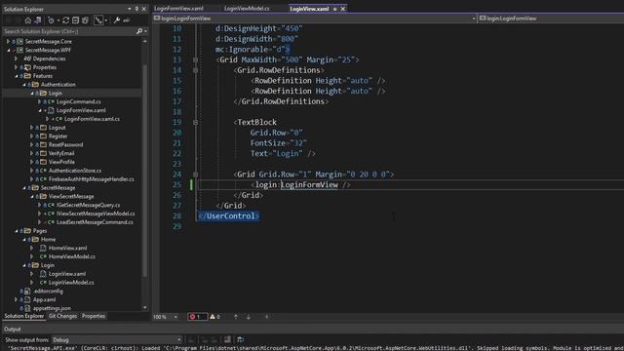
Task: Collapse the Grid element at line 13
Action: [x=195, y=59]
